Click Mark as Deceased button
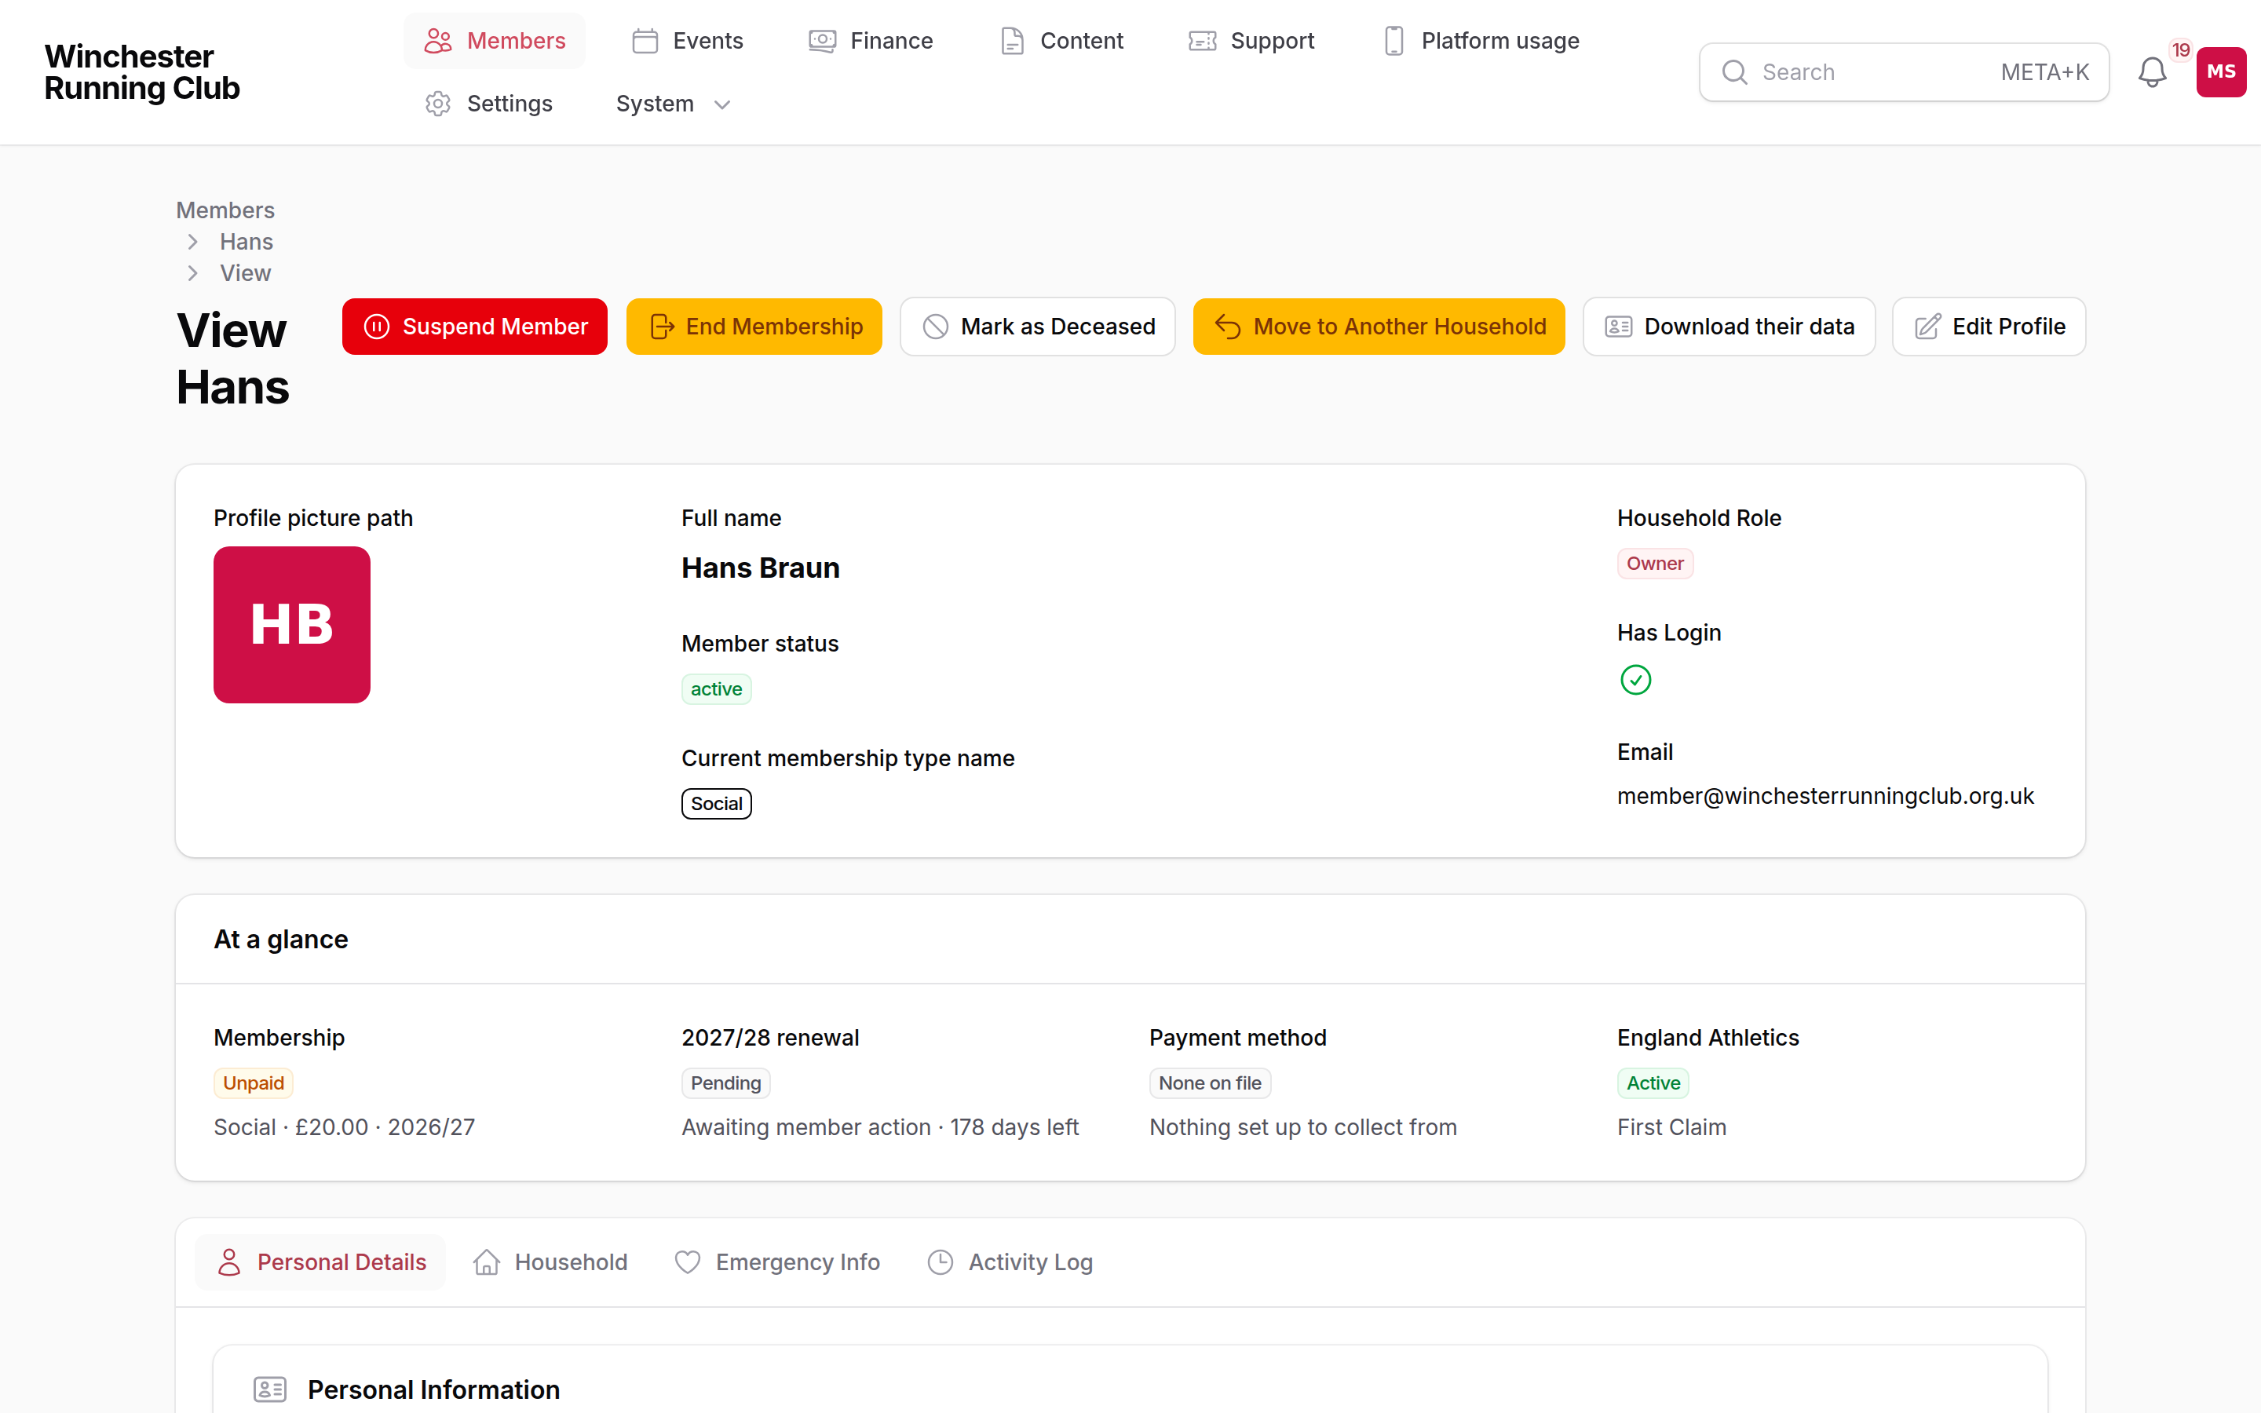The height and width of the screenshot is (1413, 2261). pyautogui.click(x=1037, y=326)
